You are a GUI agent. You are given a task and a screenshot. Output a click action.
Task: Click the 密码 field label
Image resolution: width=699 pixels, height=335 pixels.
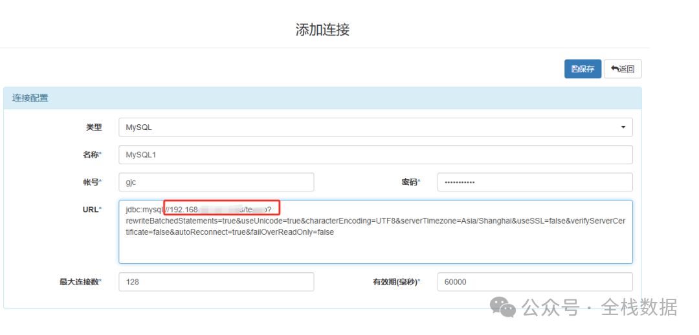pos(410,182)
